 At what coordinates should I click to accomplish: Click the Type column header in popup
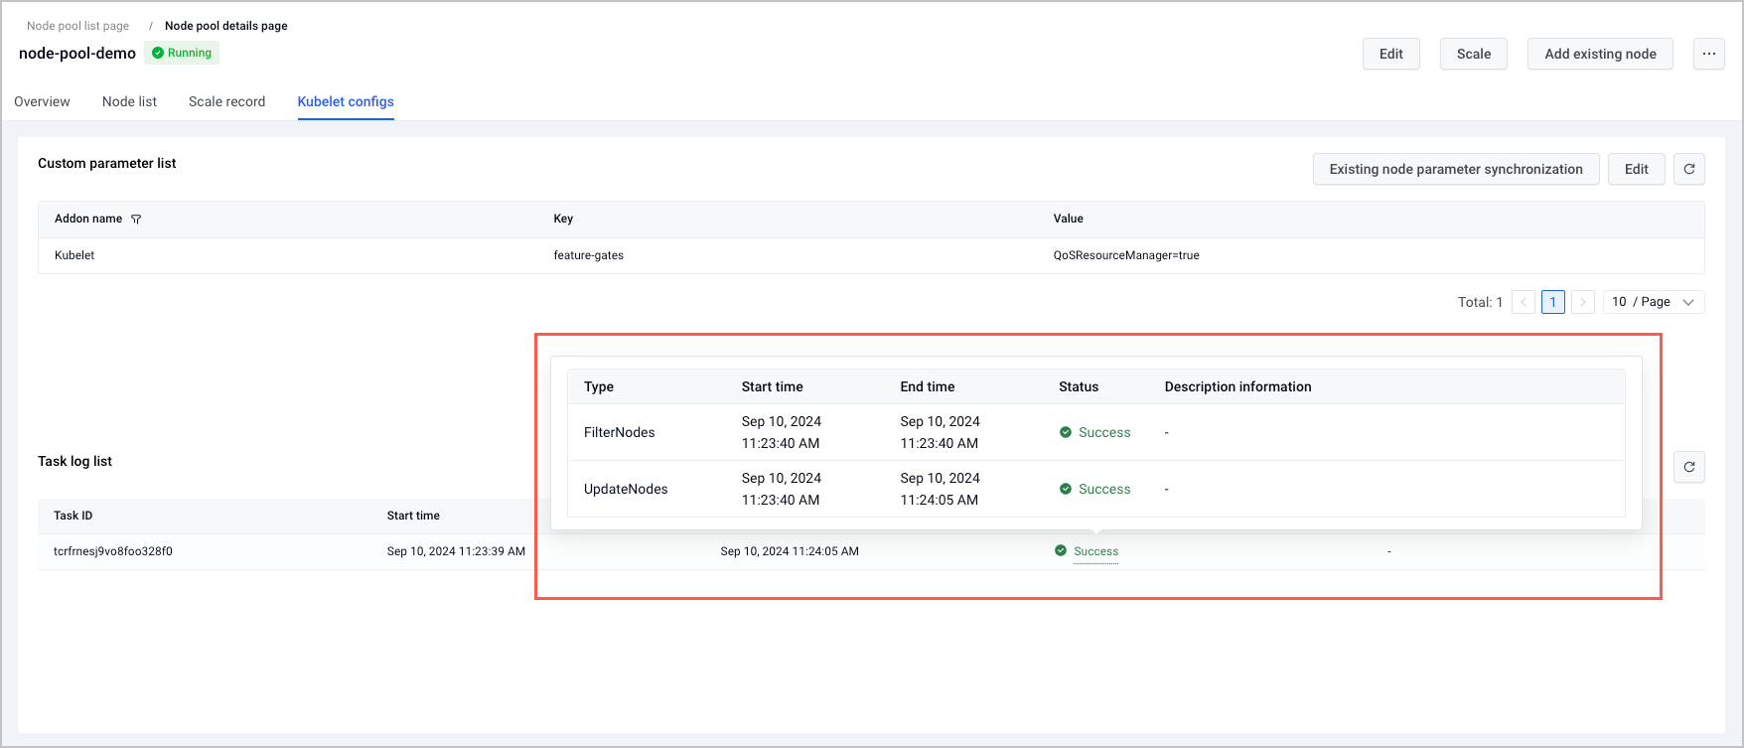599,386
